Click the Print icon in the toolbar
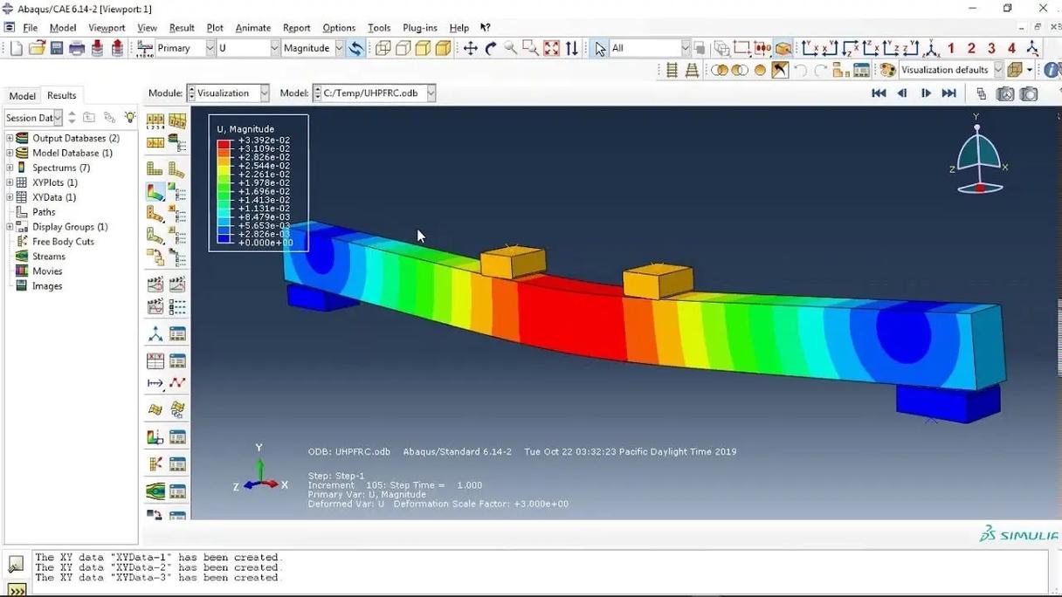The height and width of the screenshot is (597, 1062). (77, 49)
